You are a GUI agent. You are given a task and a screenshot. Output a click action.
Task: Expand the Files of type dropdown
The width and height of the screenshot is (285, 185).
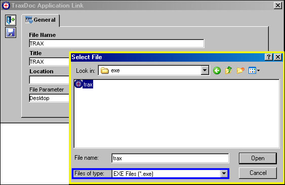point(224,174)
